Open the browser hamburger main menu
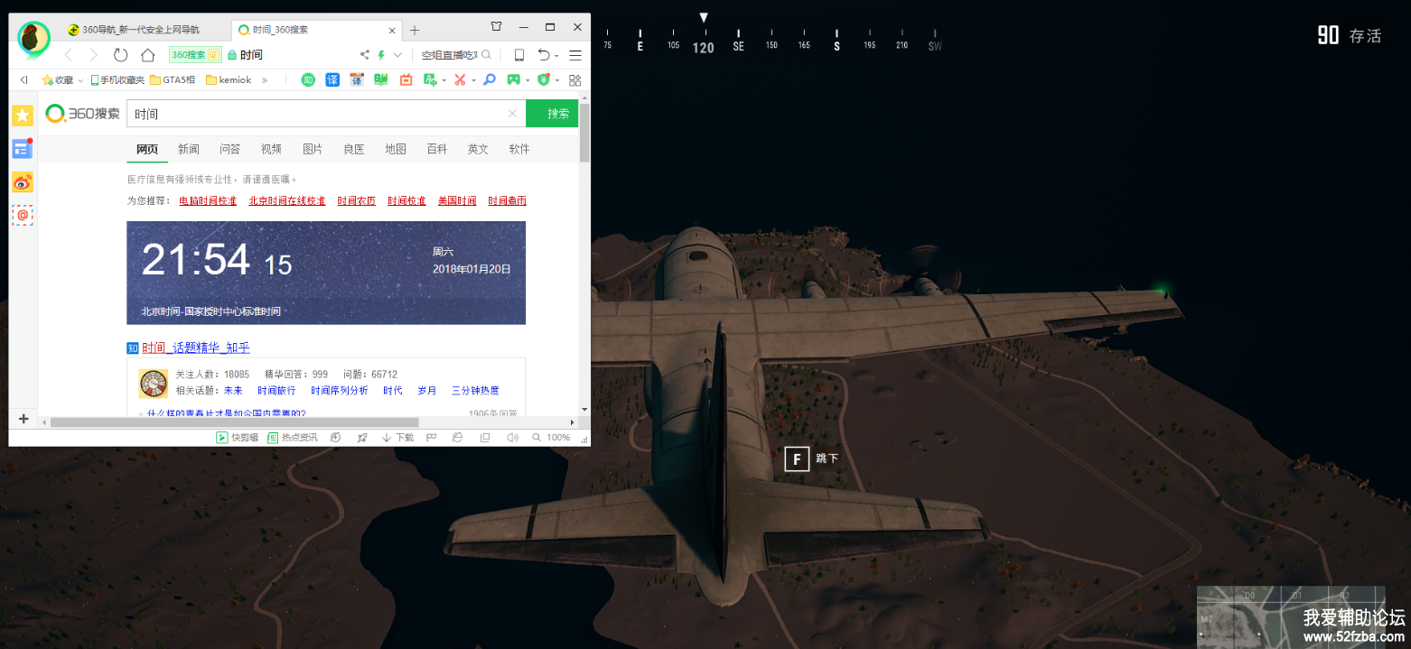Image resolution: width=1411 pixels, height=649 pixels. coord(575,55)
